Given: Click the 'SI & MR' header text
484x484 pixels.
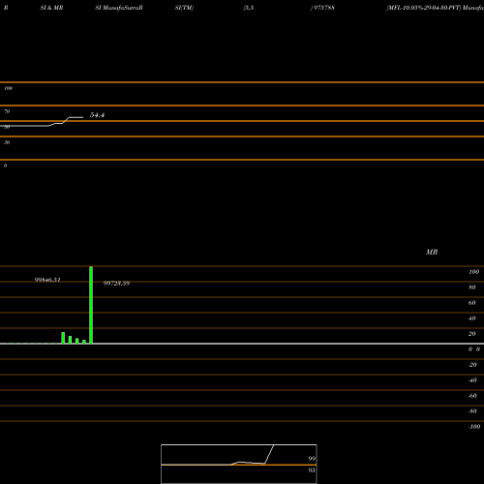Looking at the screenshot, I should 51,8.
